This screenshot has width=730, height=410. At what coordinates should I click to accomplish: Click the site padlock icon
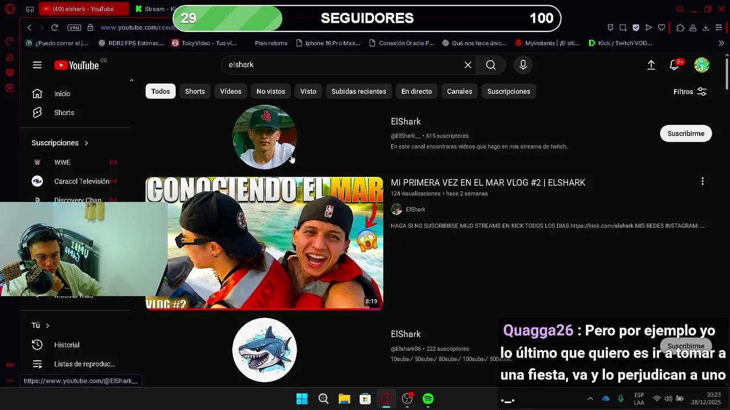tap(90, 27)
